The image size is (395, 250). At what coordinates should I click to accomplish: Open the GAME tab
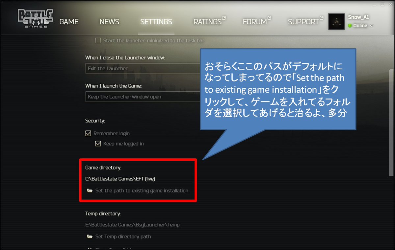[69, 22]
